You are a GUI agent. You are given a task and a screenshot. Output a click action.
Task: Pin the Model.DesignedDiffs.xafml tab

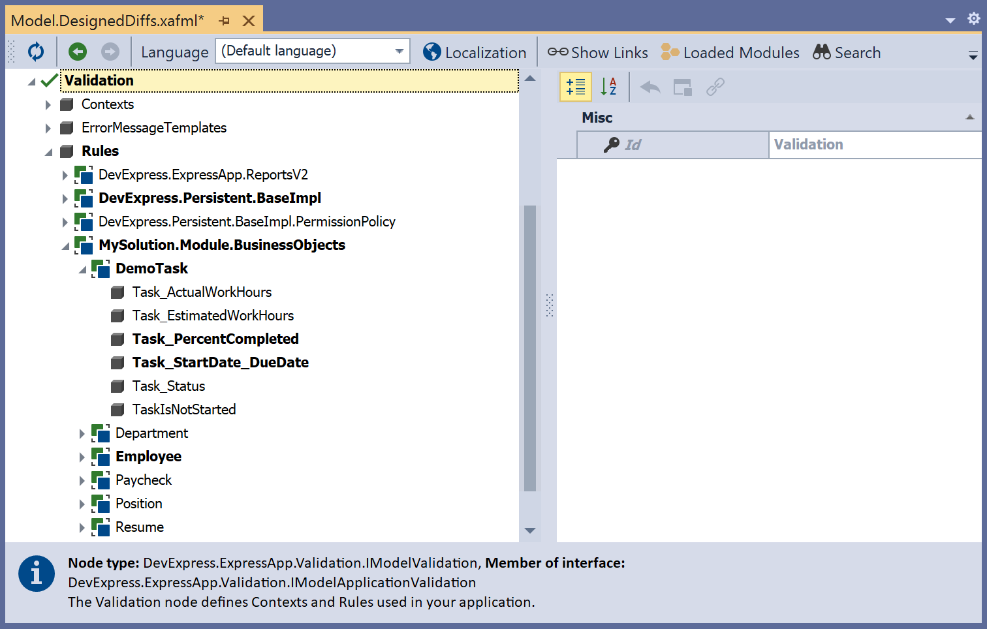click(225, 21)
